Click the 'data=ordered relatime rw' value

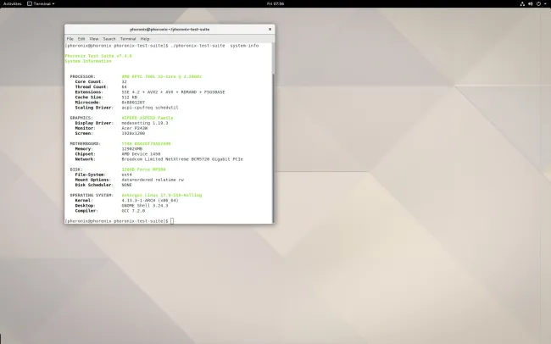[x=153, y=180]
